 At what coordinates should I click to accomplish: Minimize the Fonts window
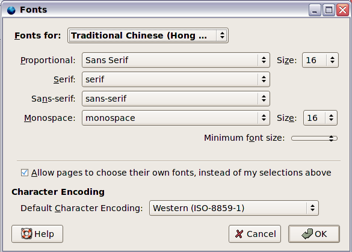315,10
